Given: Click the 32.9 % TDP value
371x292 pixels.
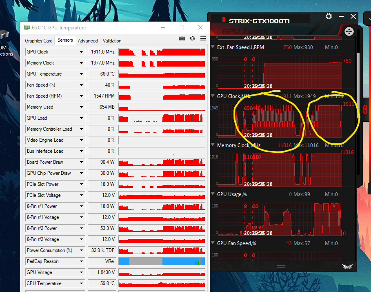Looking at the screenshot, I should pos(102,250).
